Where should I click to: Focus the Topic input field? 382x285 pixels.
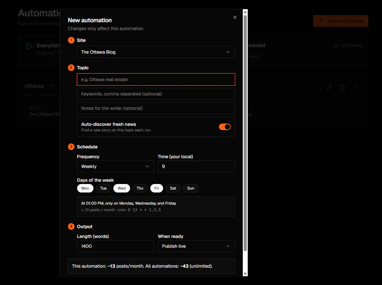(x=156, y=79)
